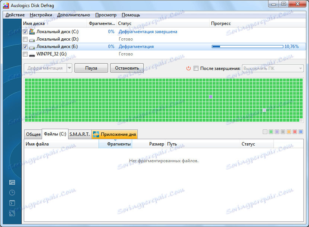
Task: Sort by Фрагменти... column header
Action: click(x=102, y=23)
